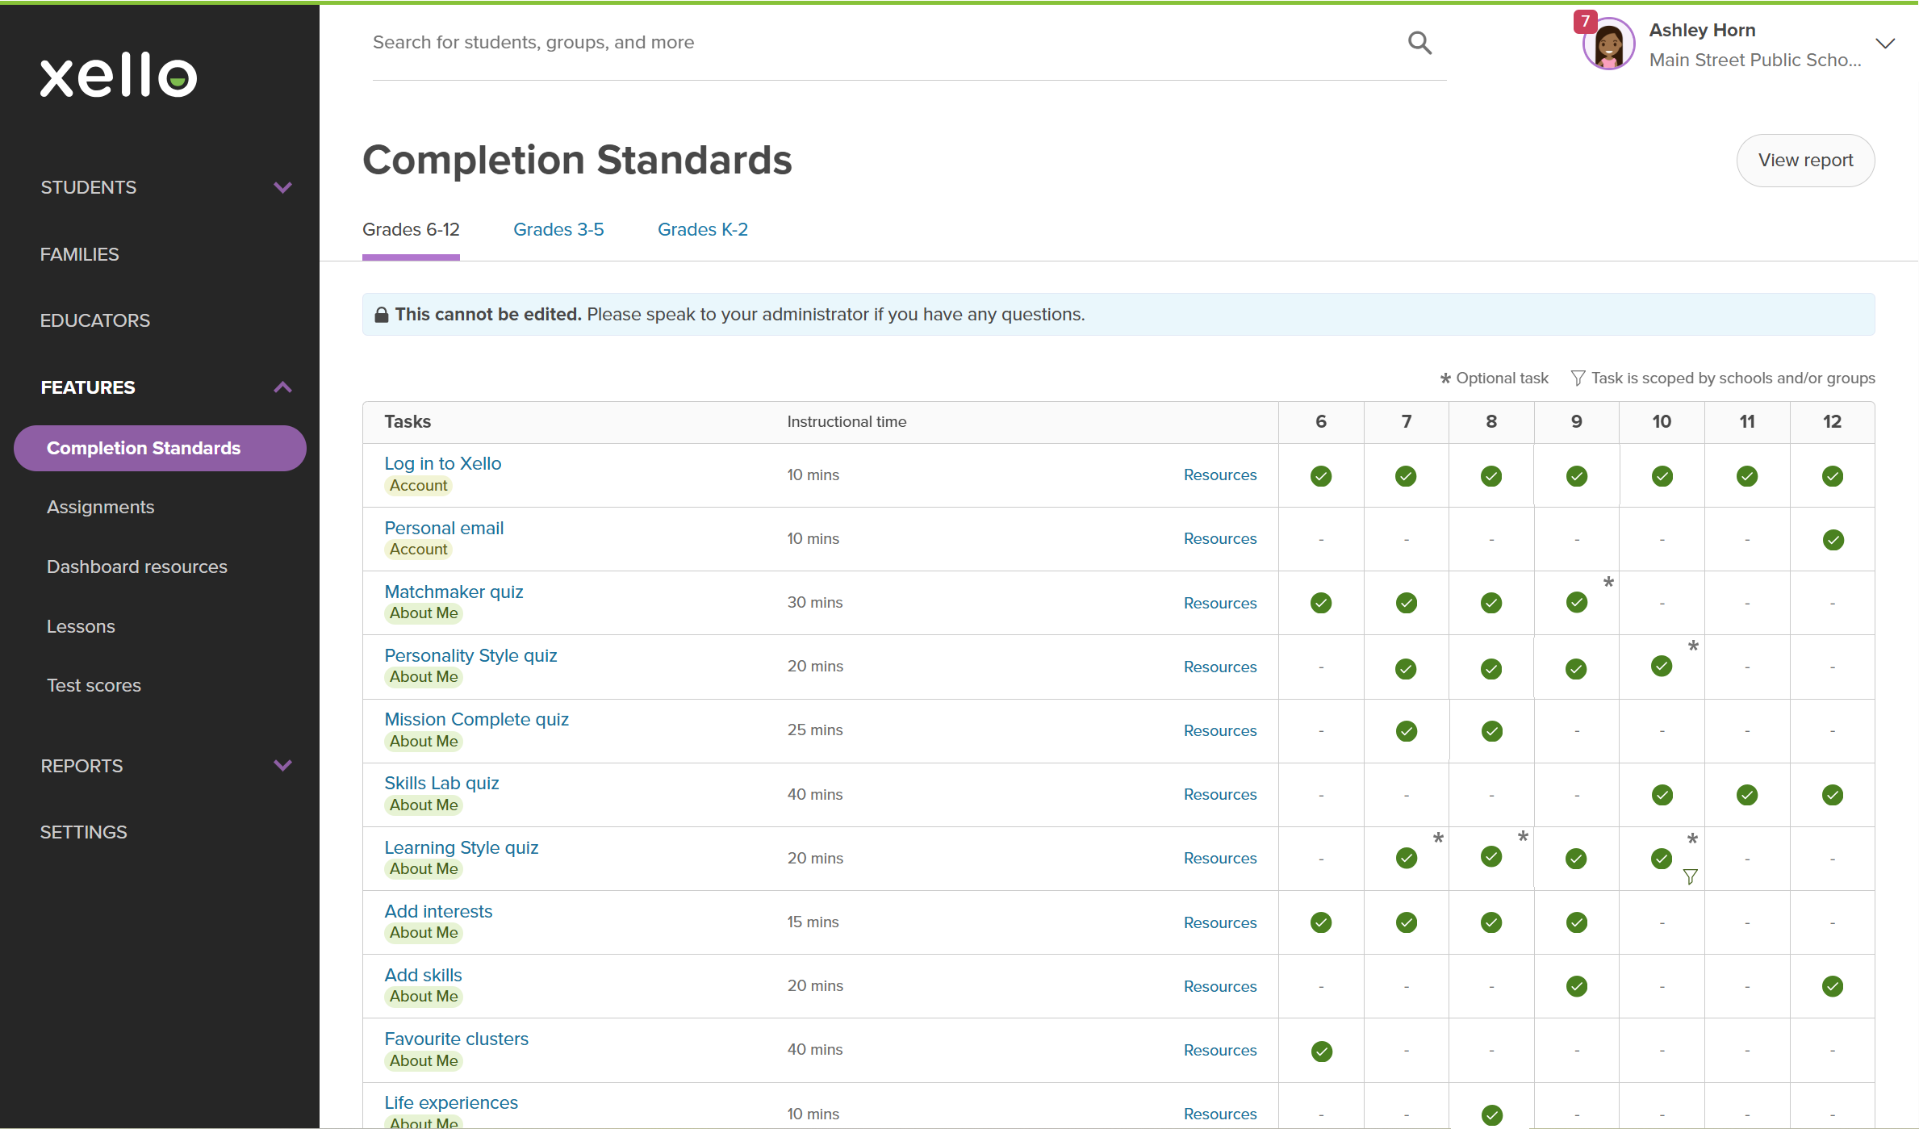1919x1129 pixels.
Task: Click the search magnifier icon
Action: tap(1419, 43)
